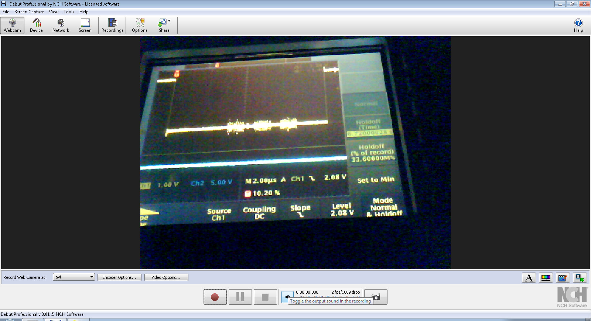
Task: Click the pause recording button
Action: click(240, 297)
